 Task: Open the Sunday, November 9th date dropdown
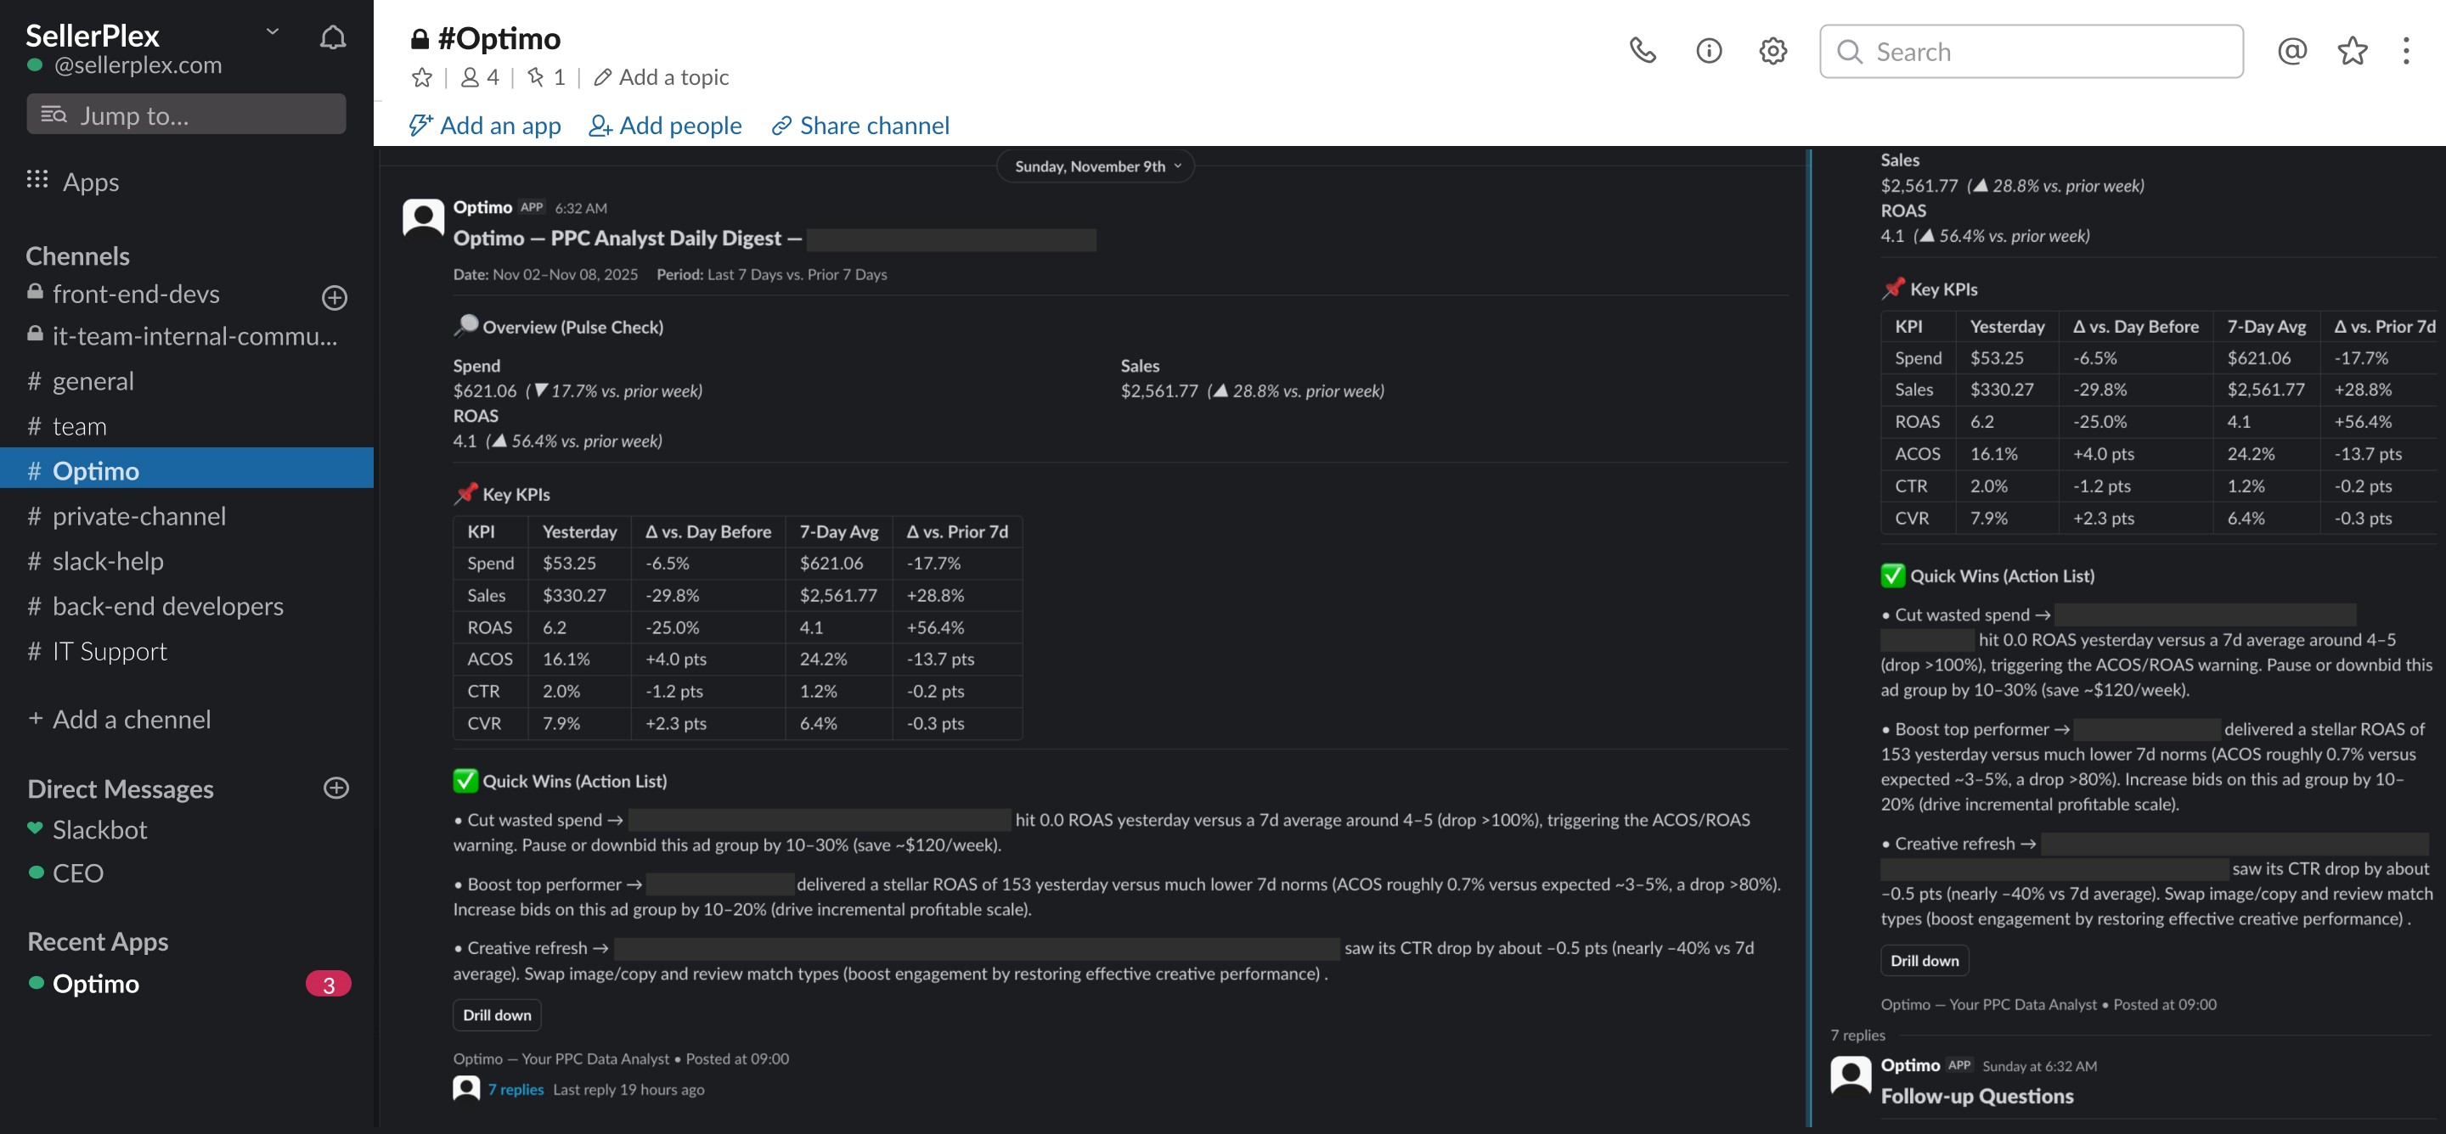[x=1096, y=166]
